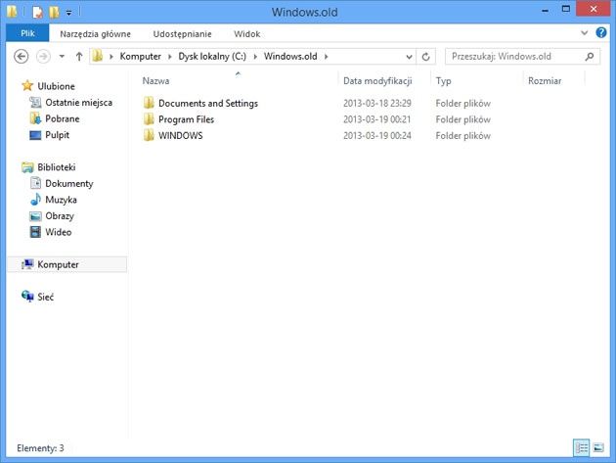This screenshot has width=616, height=463.
Task: Select Biblioteki in the navigation pane
Action: (x=57, y=167)
